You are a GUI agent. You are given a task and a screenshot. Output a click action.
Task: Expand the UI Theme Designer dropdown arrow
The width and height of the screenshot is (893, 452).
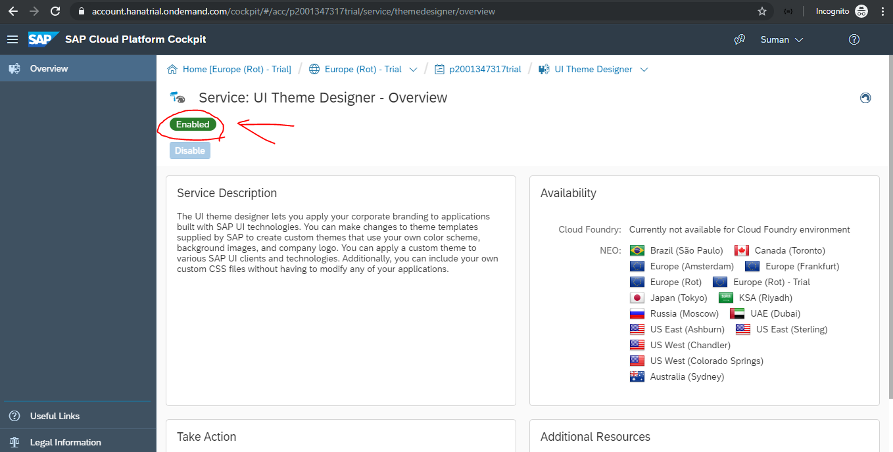click(644, 70)
